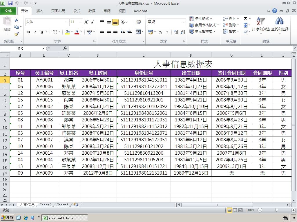297x222 pixels.
Task: Switch to Page Layout view in status bar
Action: pos(235,210)
